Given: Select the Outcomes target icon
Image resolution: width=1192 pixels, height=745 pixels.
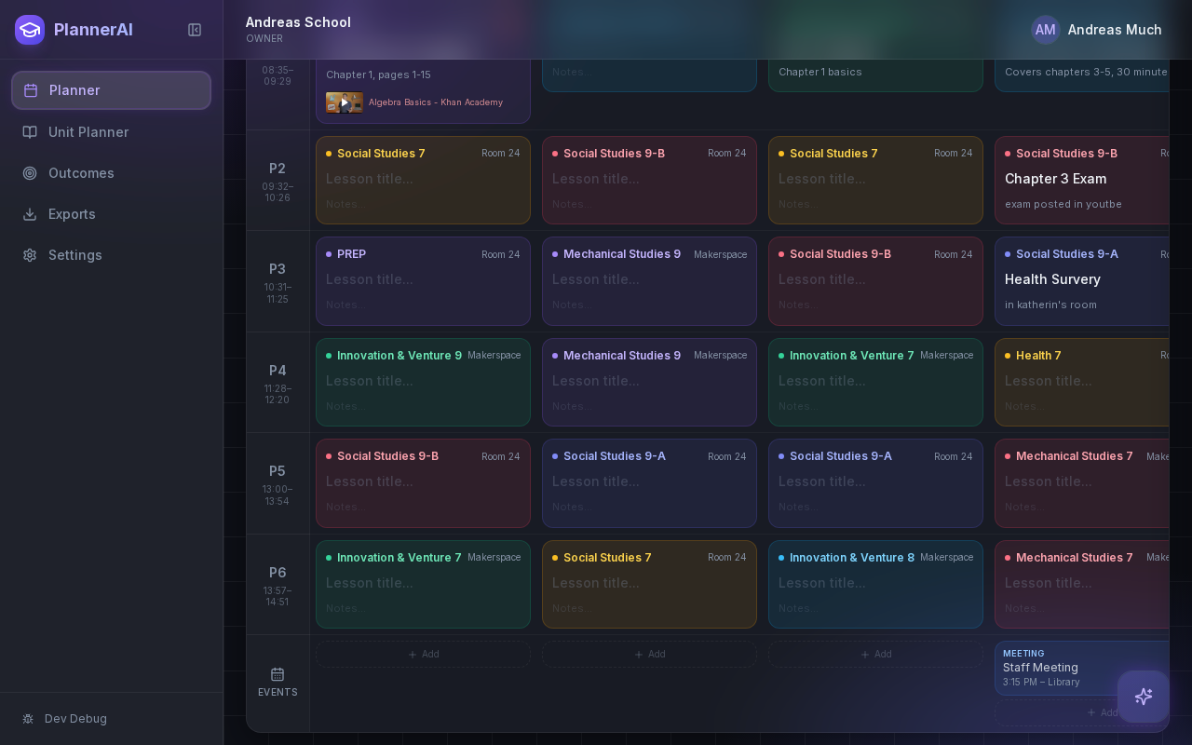Looking at the screenshot, I should (31, 173).
